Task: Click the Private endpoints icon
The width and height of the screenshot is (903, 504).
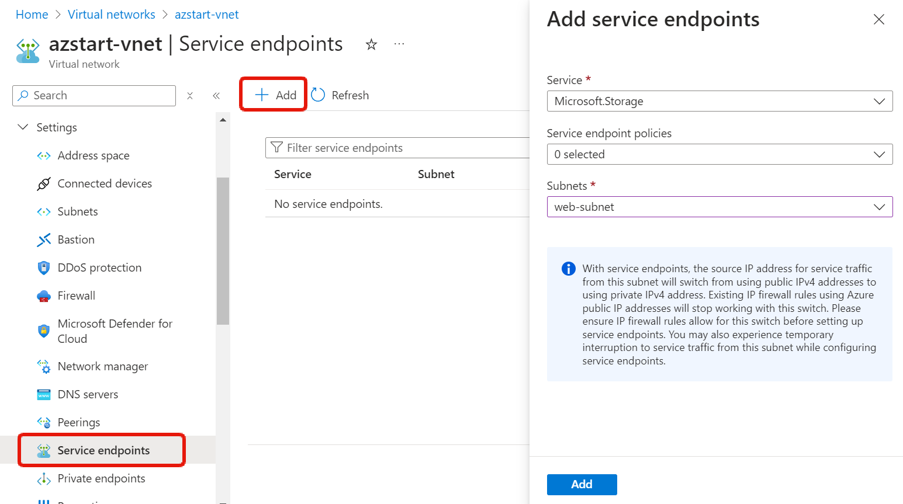Action: (x=44, y=479)
